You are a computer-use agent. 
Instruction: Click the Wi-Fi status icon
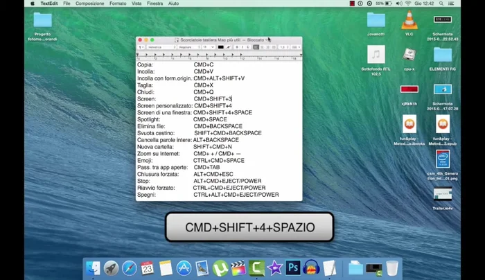click(407, 3)
